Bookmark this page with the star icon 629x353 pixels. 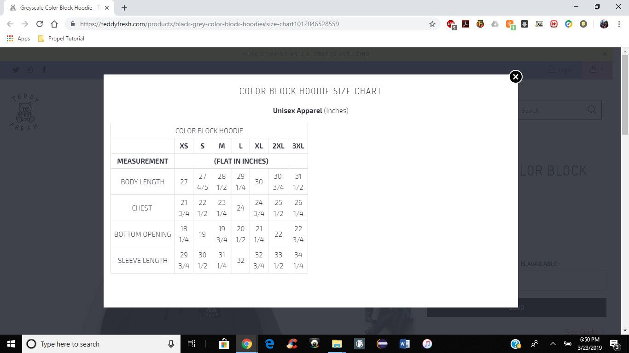click(x=432, y=24)
